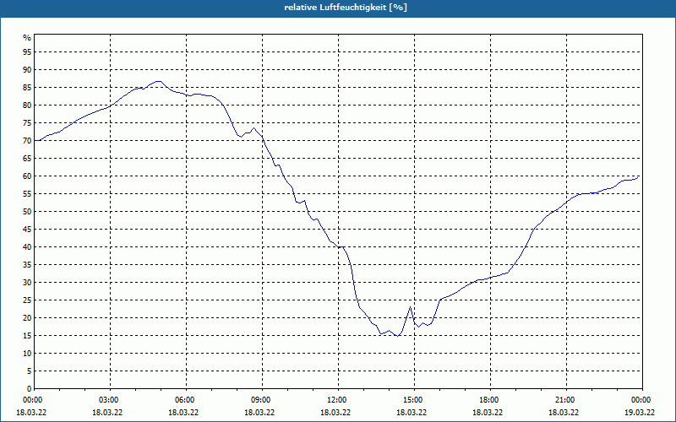The width and height of the screenshot is (676, 422).
Task: Choose the 30 humidity tick label
Action: 27,283
